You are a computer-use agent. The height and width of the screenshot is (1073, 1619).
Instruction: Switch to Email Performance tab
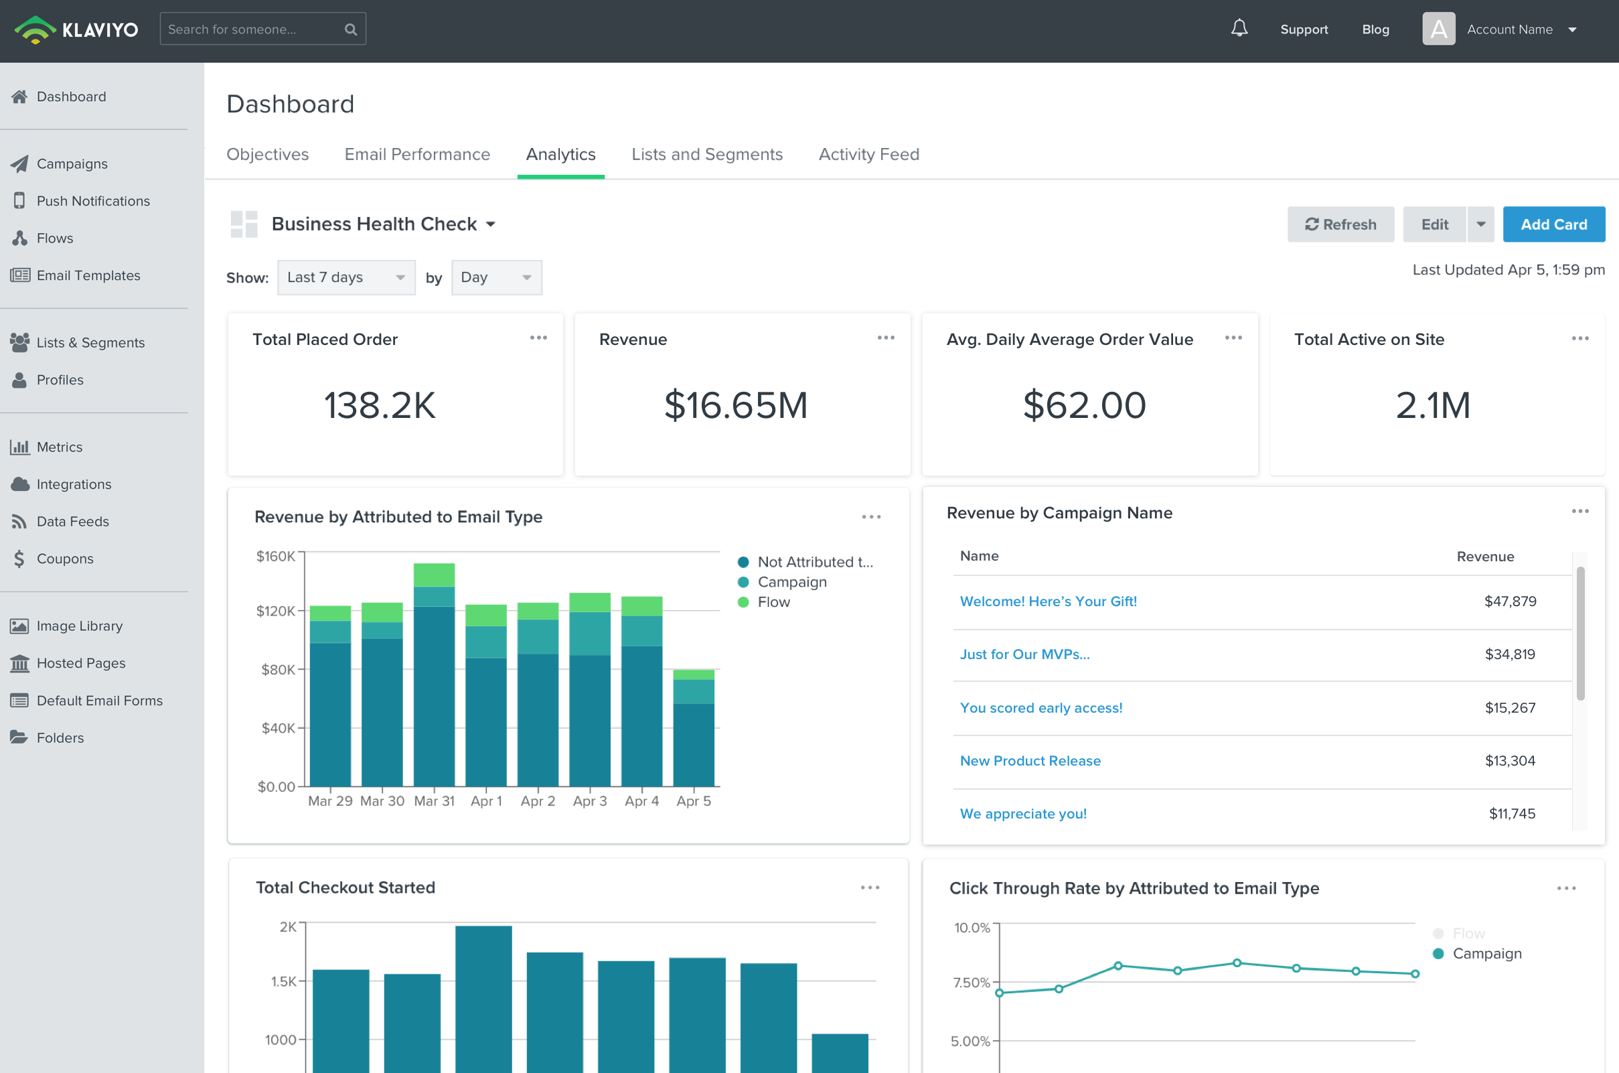tap(417, 155)
